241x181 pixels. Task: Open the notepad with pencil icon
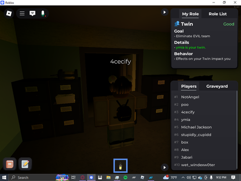[25, 164]
